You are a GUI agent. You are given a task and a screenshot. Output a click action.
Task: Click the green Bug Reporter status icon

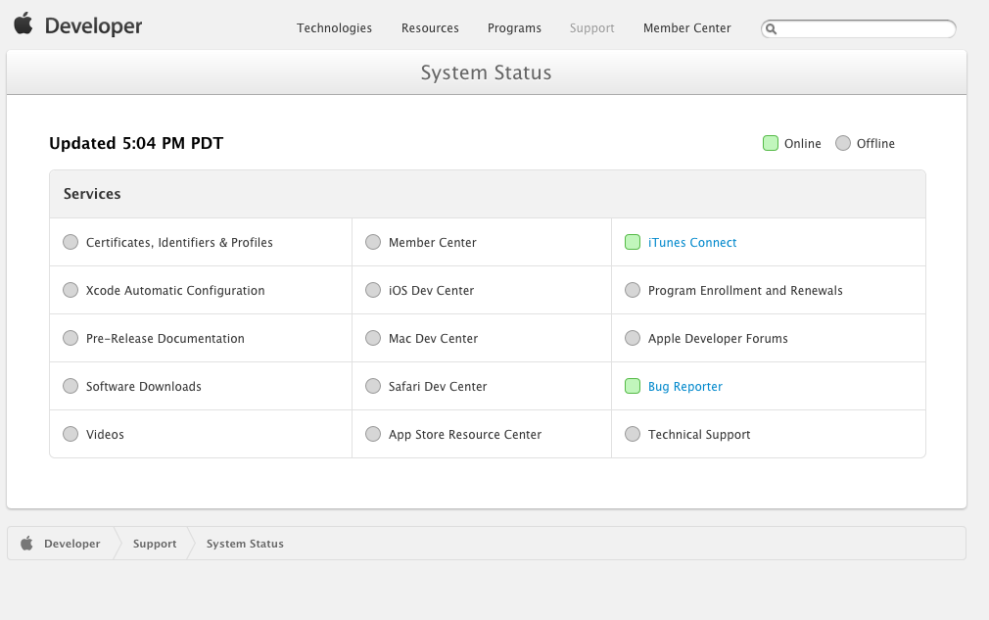(x=633, y=386)
